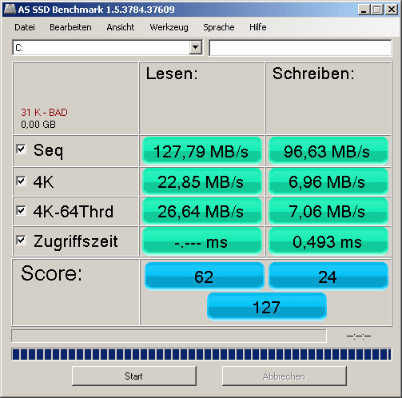The image size is (402, 398).
Task: Maximize the benchmark window
Action: tap(377, 10)
